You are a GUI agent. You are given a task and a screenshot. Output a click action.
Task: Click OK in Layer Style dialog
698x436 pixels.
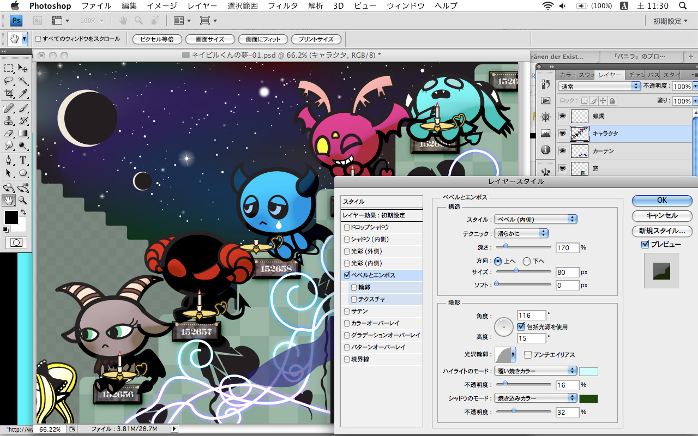662,201
